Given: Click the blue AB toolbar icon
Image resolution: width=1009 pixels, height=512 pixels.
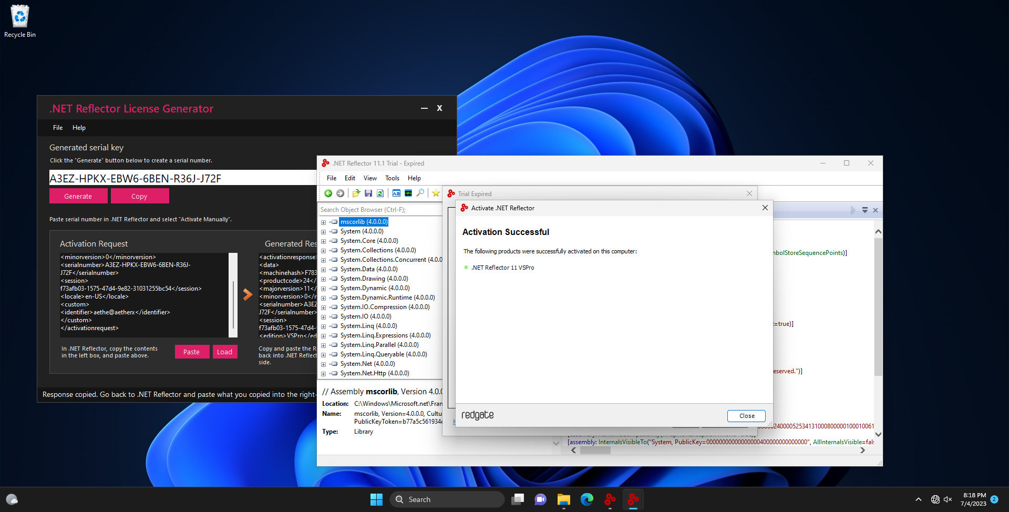Looking at the screenshot, I should 396,193.
